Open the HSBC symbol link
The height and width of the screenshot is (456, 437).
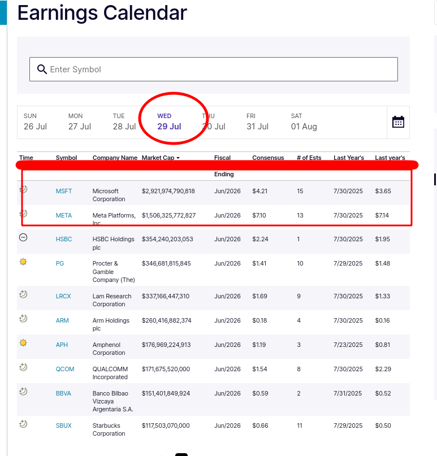point(64,239)
